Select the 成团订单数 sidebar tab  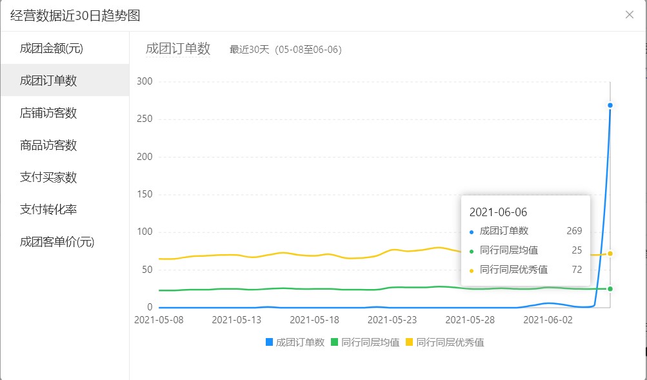tap(48, 81)
